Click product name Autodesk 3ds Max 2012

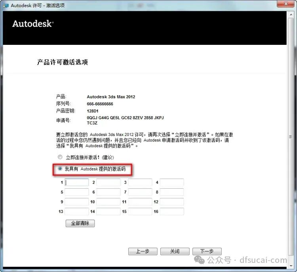tap(111, 97)
